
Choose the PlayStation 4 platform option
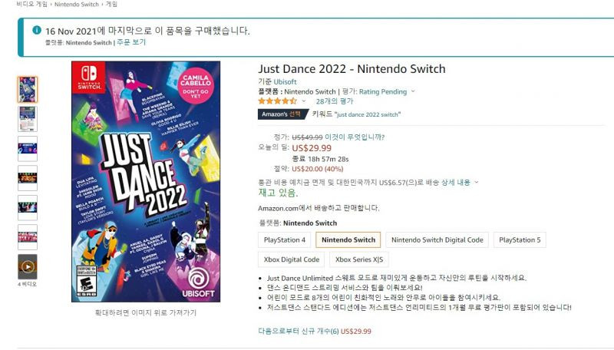(x=284, y=240)
